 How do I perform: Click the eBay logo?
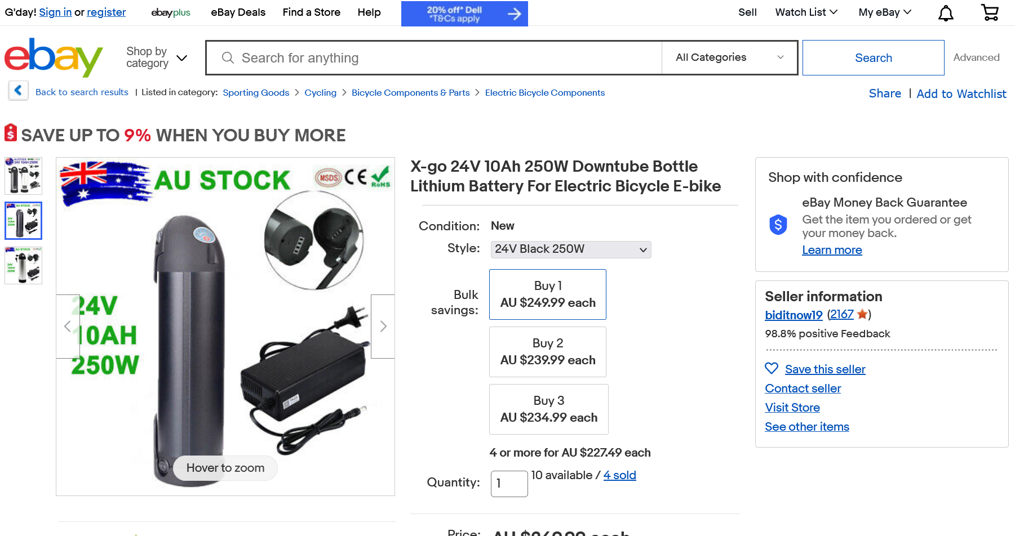tap(54, 57)
